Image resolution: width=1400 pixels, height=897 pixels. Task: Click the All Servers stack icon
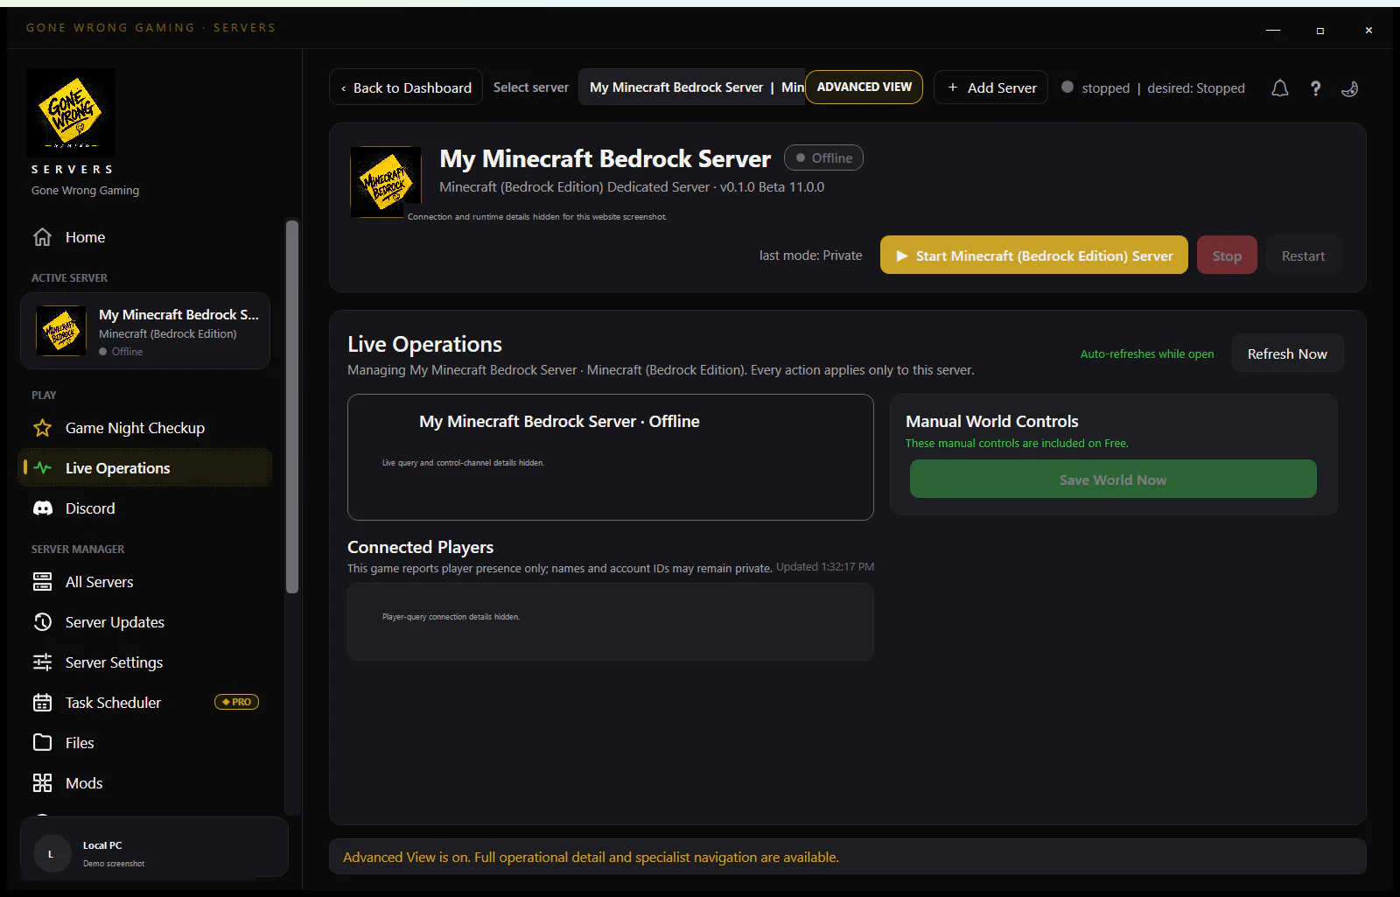pos(42,582)
